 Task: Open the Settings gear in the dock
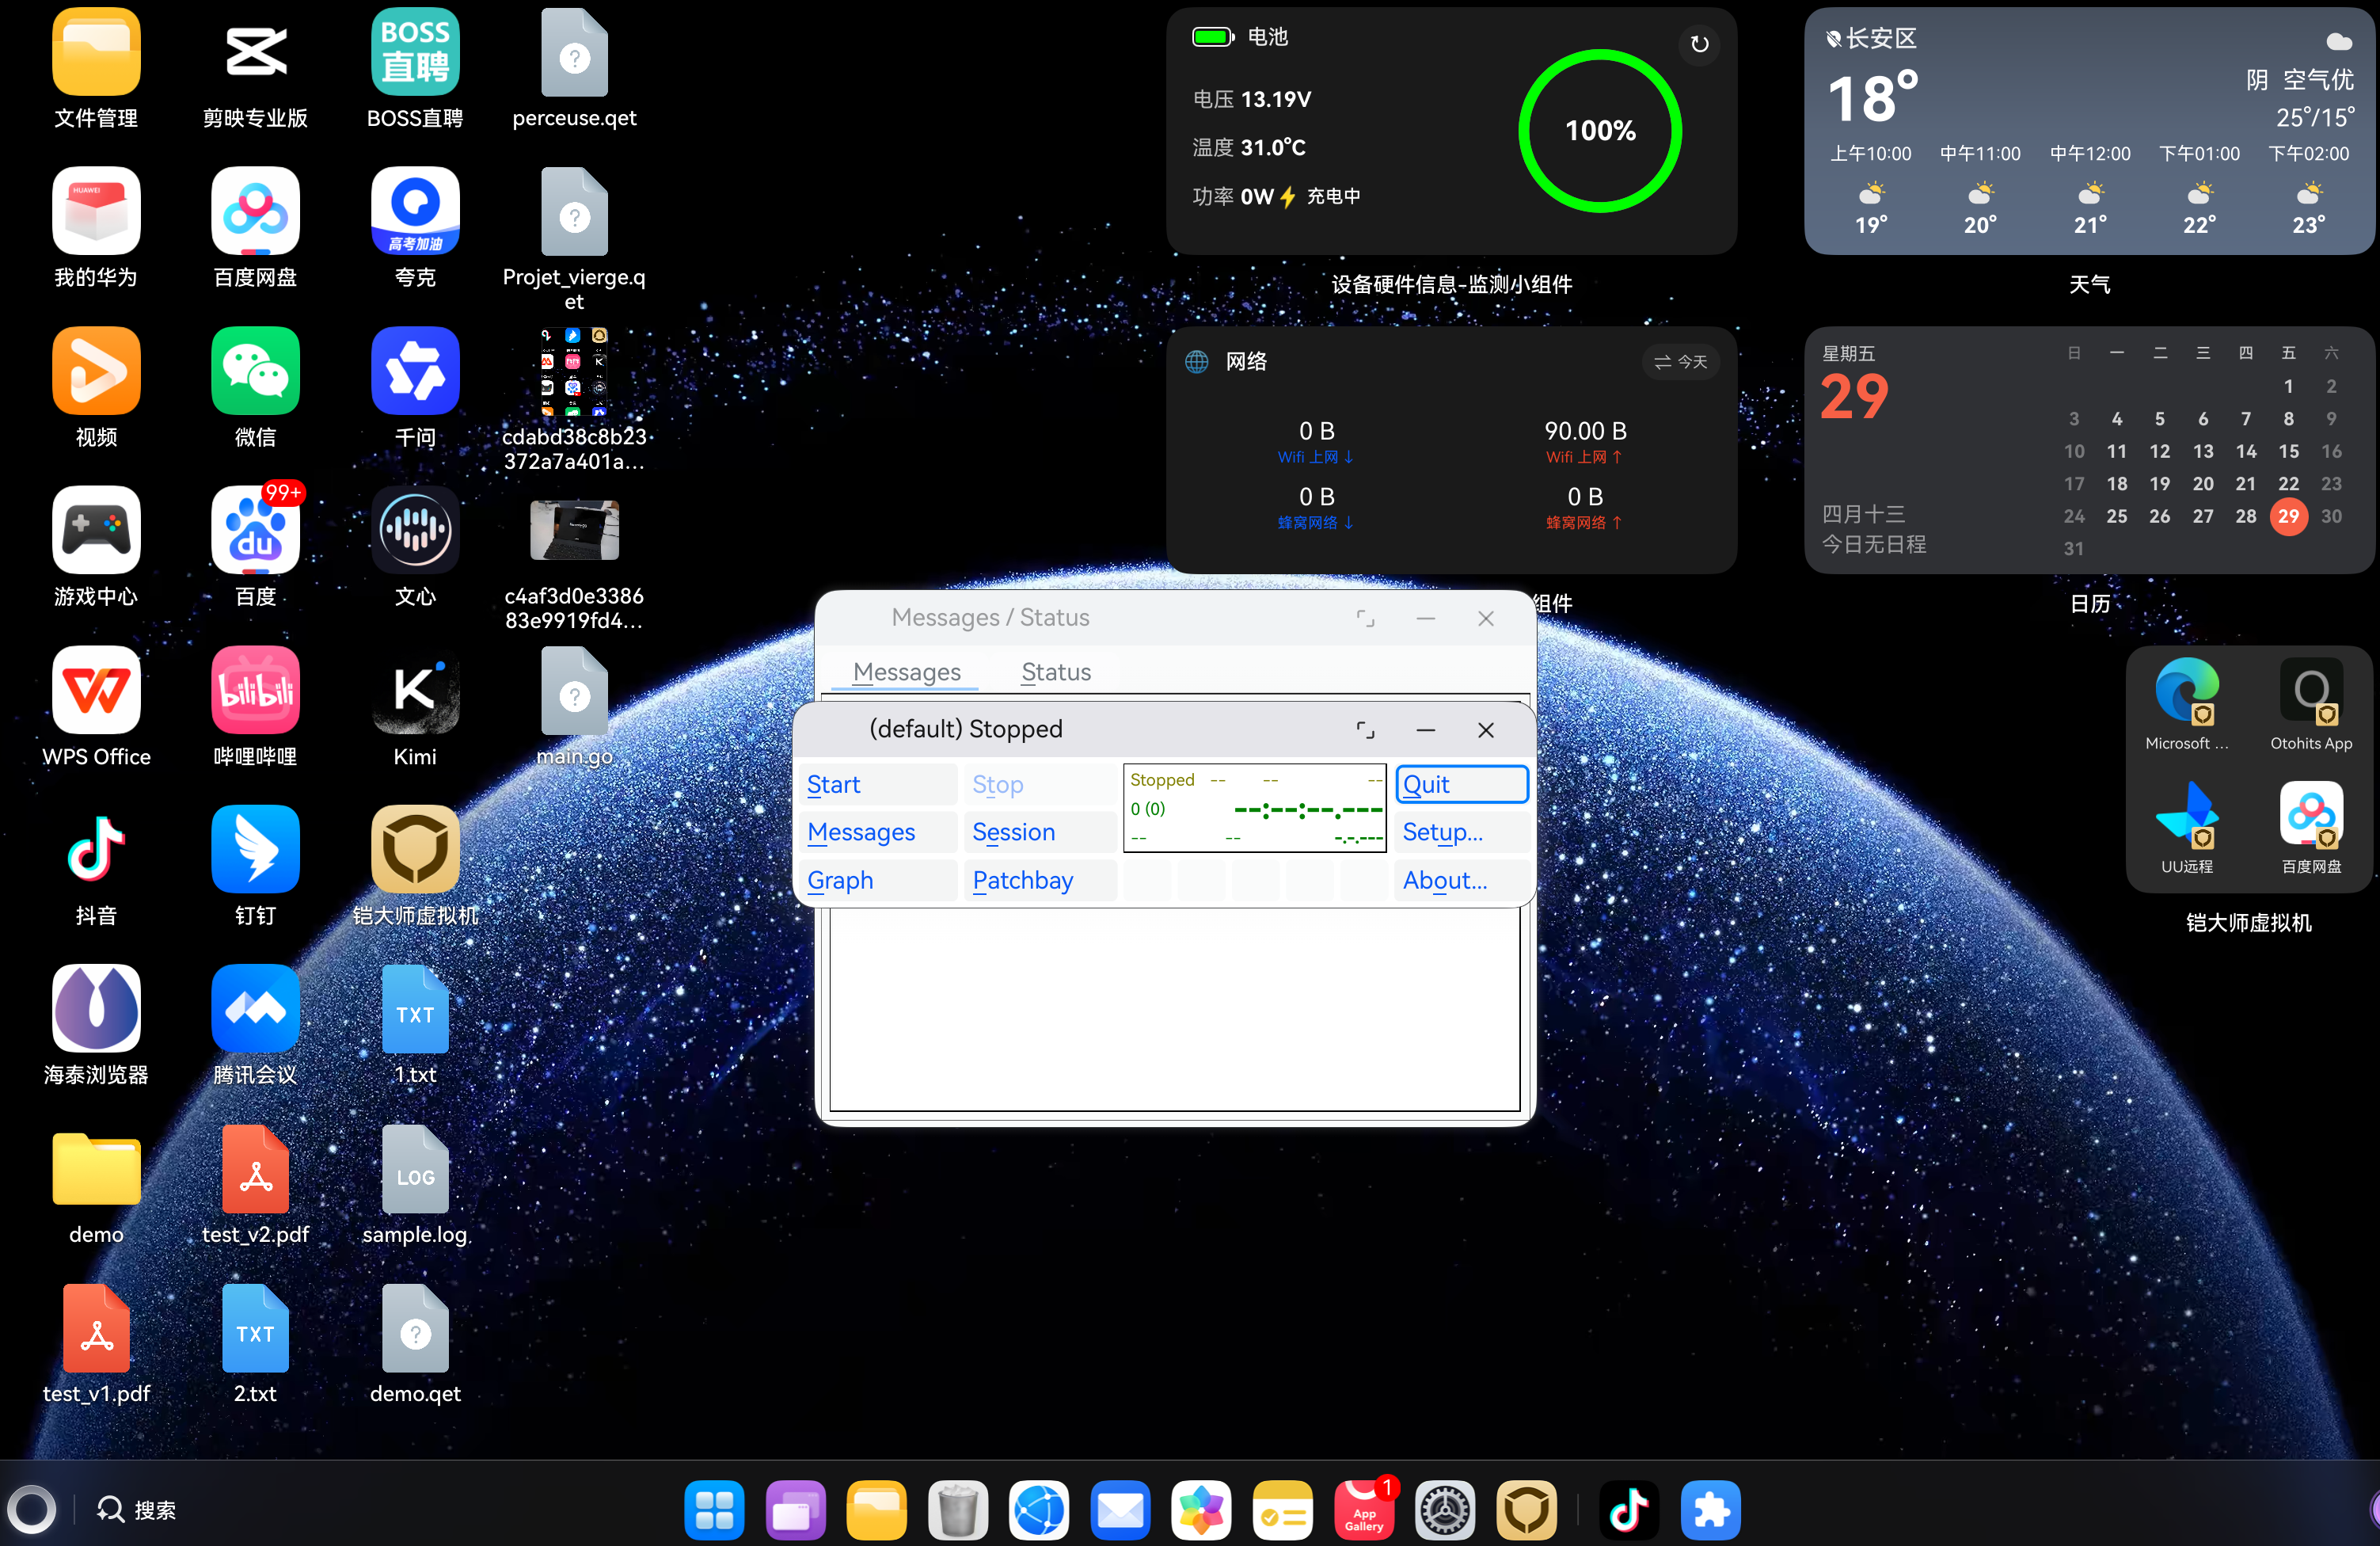pos(1445,1510)
